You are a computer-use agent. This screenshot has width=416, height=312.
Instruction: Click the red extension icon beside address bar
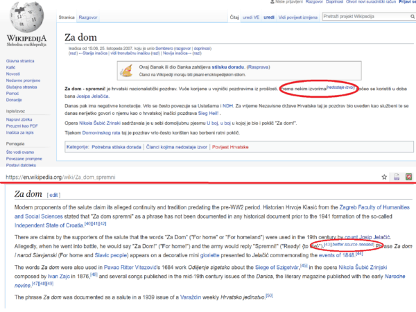click(x=409, y=177)
